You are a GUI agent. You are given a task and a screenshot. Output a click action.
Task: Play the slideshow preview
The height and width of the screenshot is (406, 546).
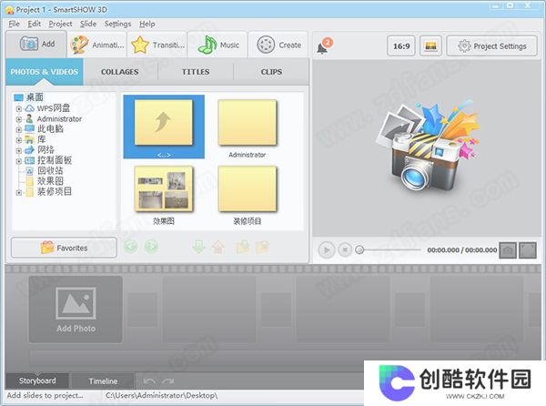point(327,250)
